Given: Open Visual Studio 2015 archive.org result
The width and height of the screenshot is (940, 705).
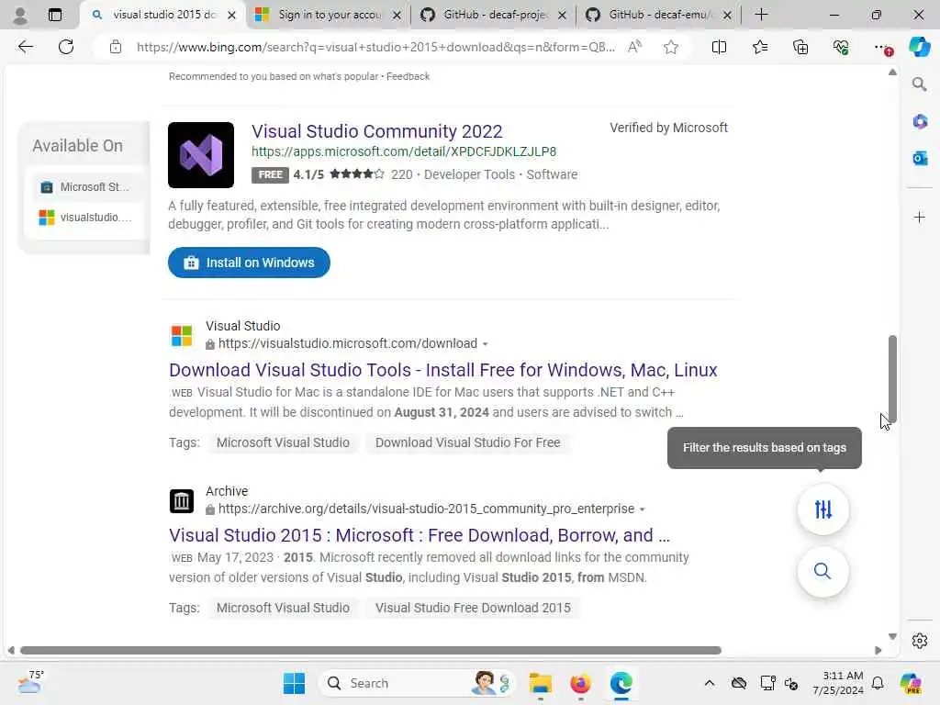Looking at the screenshot, I should click(x=419, y=535).
